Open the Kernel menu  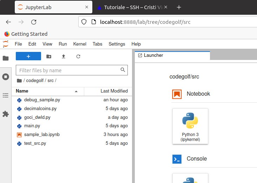click(x=80, y=44)
